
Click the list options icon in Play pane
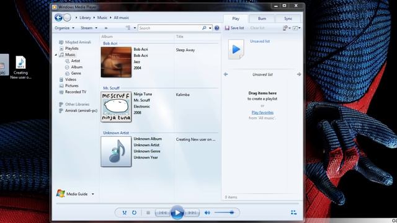(285, 28)
